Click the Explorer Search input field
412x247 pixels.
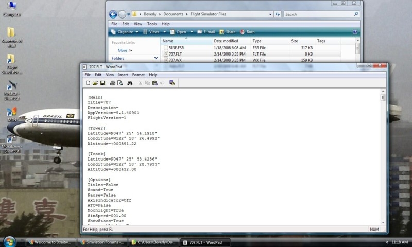click(x=317, y=14)
